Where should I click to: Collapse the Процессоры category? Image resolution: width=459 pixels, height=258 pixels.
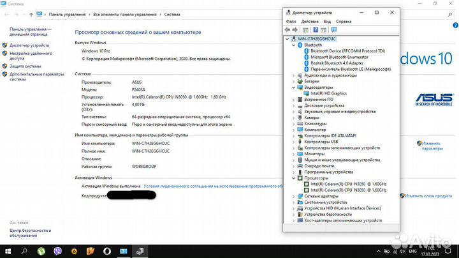[293, 178]
